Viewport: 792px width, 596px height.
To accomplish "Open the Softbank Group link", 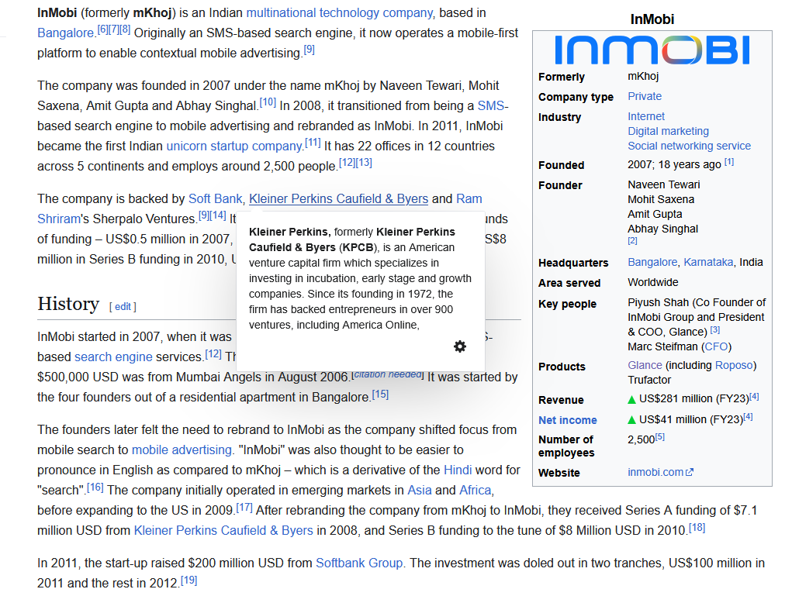I will tap(359, 563).
